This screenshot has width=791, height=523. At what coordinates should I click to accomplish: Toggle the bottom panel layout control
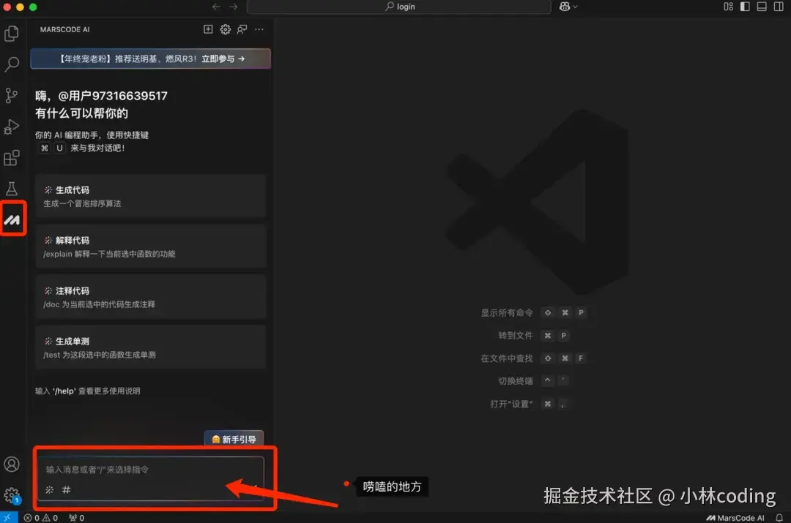point(760,7)
